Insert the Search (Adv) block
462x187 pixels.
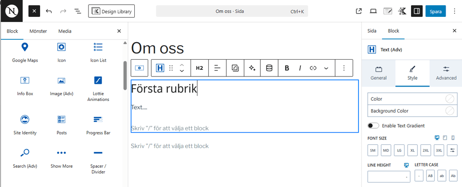[x=25, y=158]
